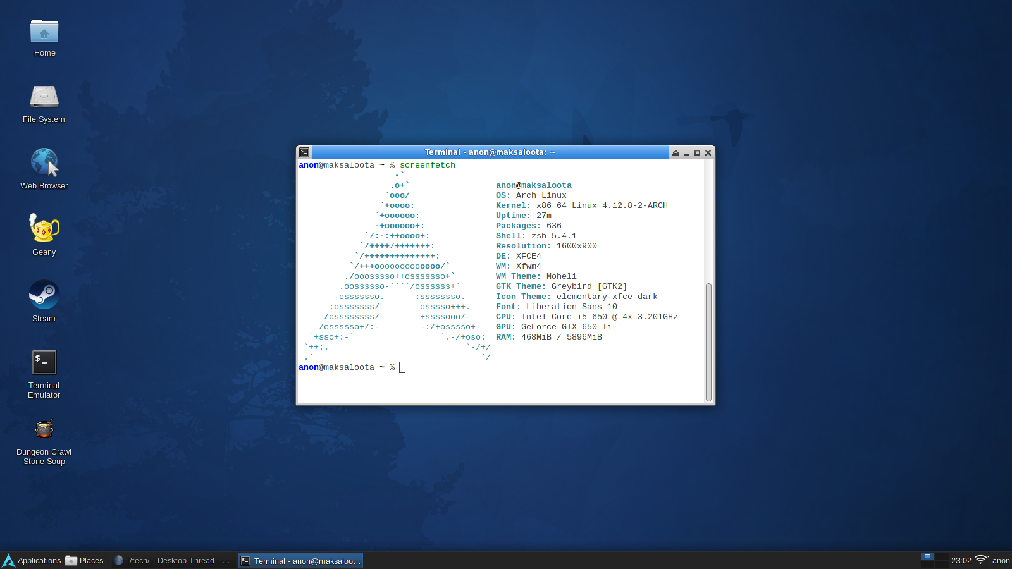This screenshot has width=1012, height=569.
Task: Maximize the Terminal window
Action: tap(697, 153)
